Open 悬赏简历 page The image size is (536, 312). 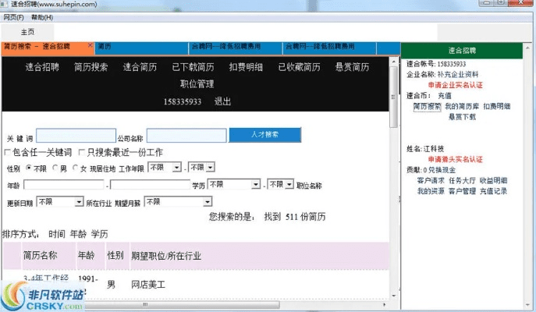352,67
